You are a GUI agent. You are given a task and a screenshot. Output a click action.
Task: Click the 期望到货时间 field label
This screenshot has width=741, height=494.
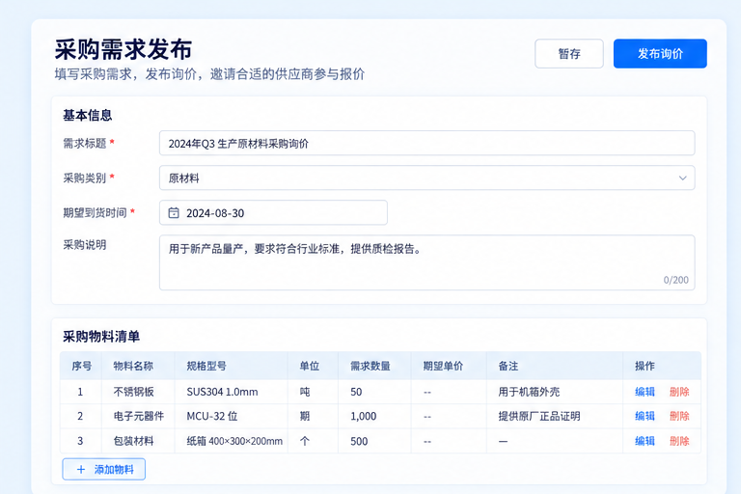[95, 212]
